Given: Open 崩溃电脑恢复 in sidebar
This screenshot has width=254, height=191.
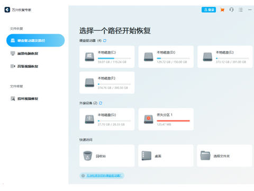Looking at the screenshot, I should pos(28,54).
